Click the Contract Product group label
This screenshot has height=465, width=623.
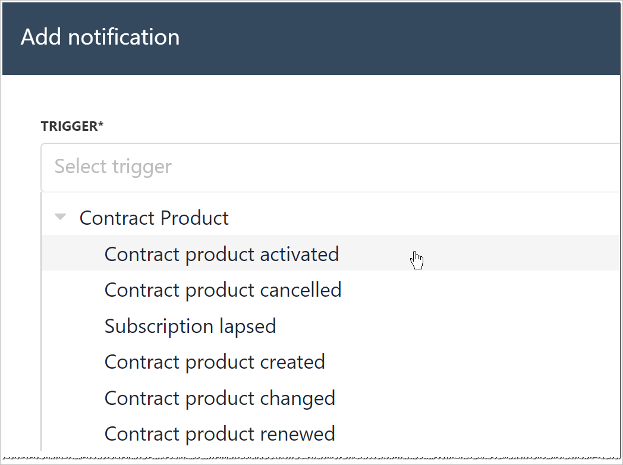click(x=154, y=218)
